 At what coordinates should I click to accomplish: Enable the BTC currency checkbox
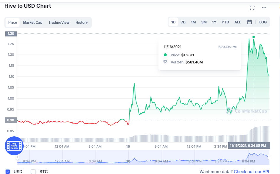click(33, 172)
